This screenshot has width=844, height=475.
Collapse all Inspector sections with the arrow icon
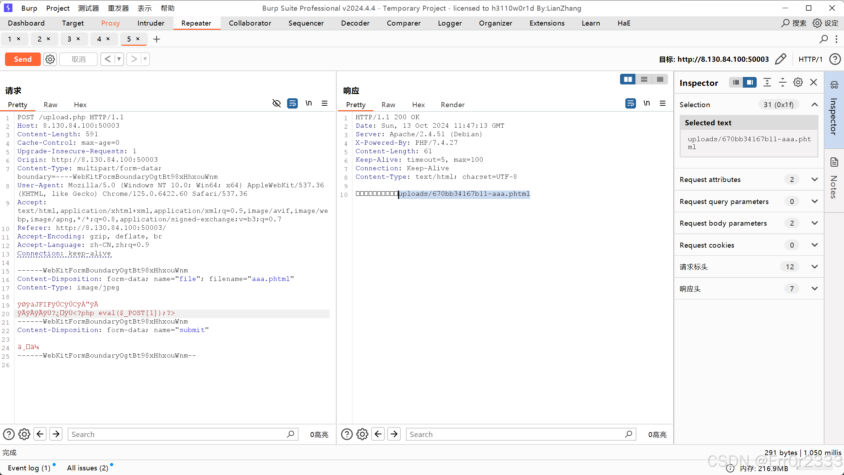(782, 82)
